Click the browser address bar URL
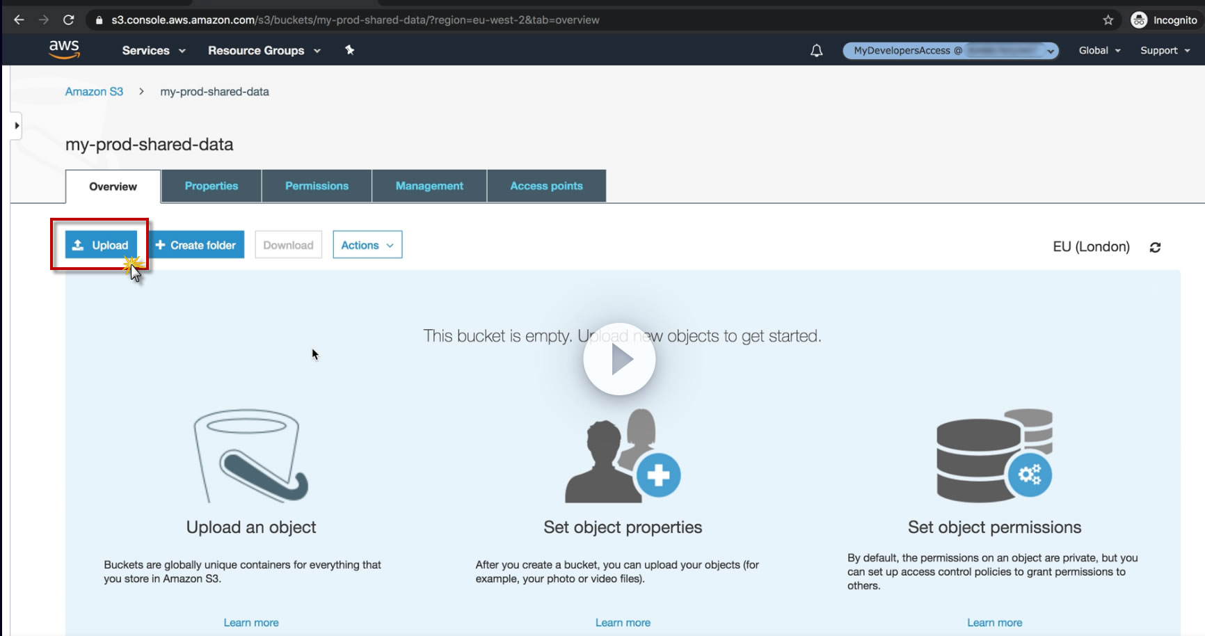This screenshot has height=636, width=1205. pyautogui.click(x=355, y=20)
